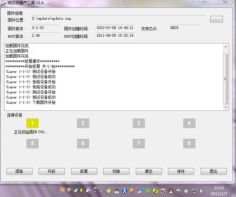
Task: Open the Action Center flag icon
Action: (178, 191)
